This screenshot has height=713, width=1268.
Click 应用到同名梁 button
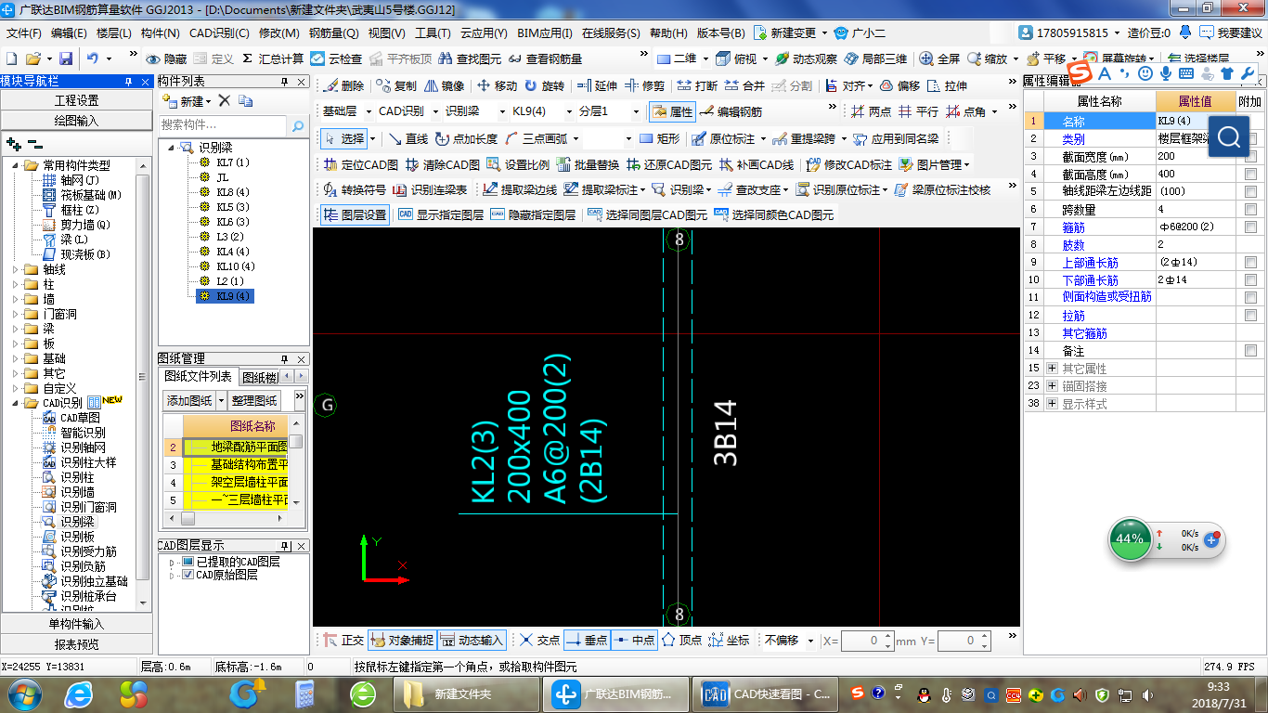point(897,139)
